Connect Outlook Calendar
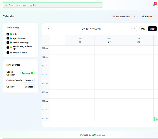The image size is (158, 139). click(x=29, y=80)
